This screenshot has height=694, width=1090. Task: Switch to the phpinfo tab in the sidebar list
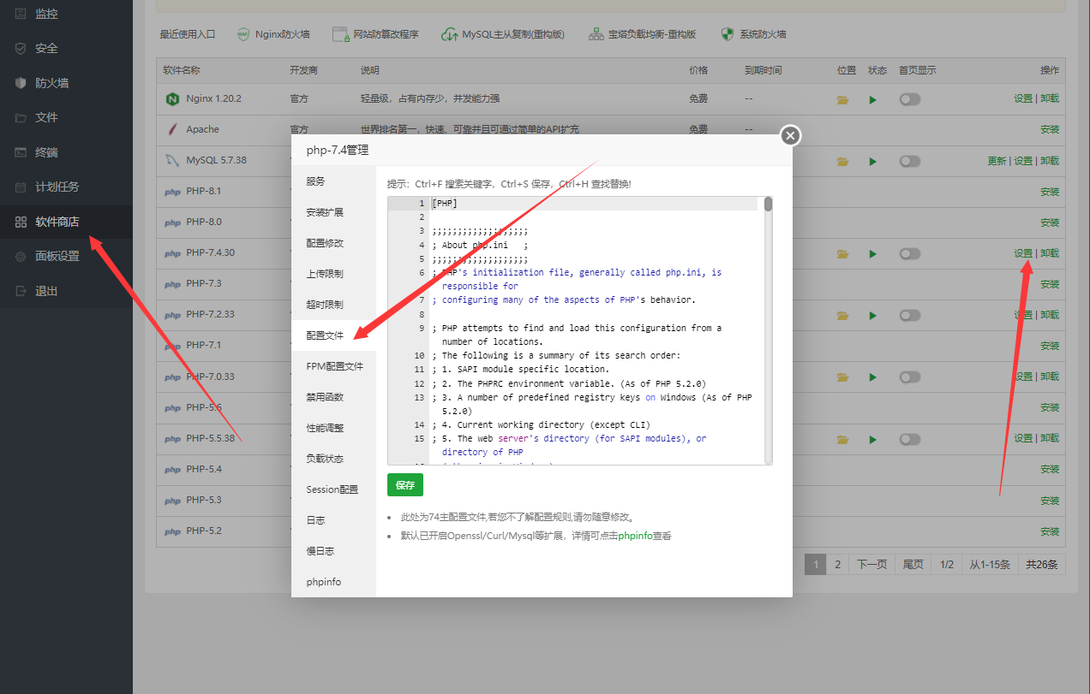[x=333, y=582]
